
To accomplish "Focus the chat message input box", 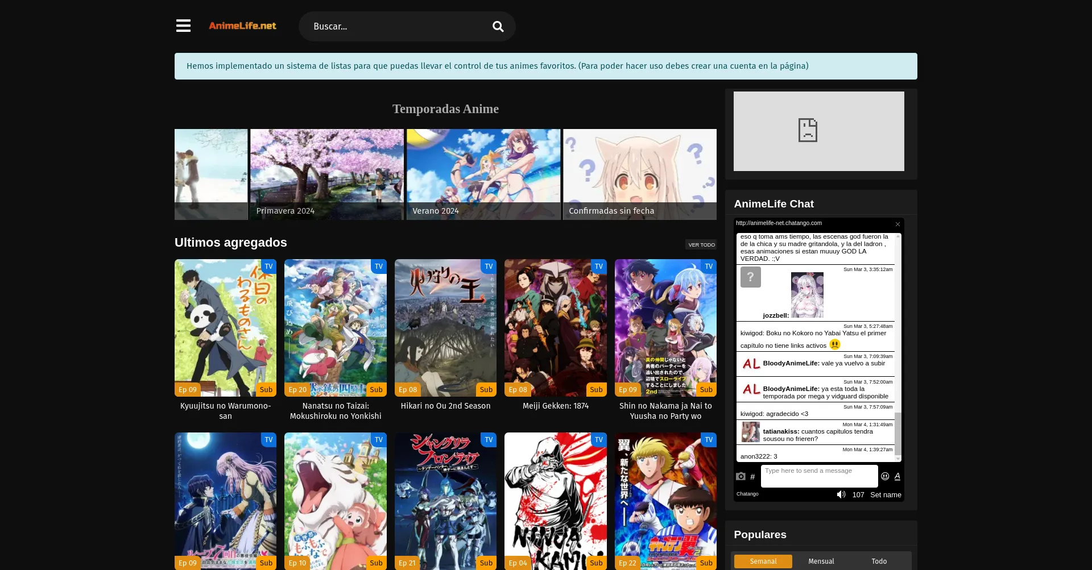I will [x=820, y=476].
